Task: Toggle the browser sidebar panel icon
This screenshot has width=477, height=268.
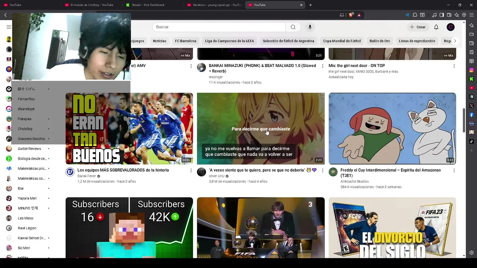Action: 442,15
